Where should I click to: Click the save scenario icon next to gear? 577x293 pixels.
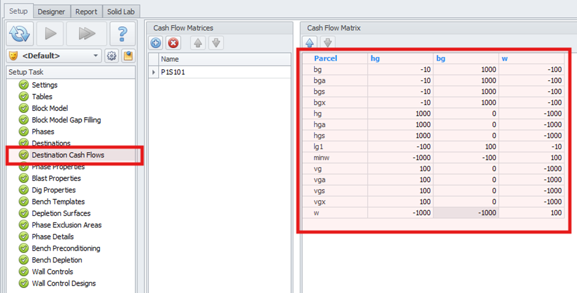coord(128,56)
